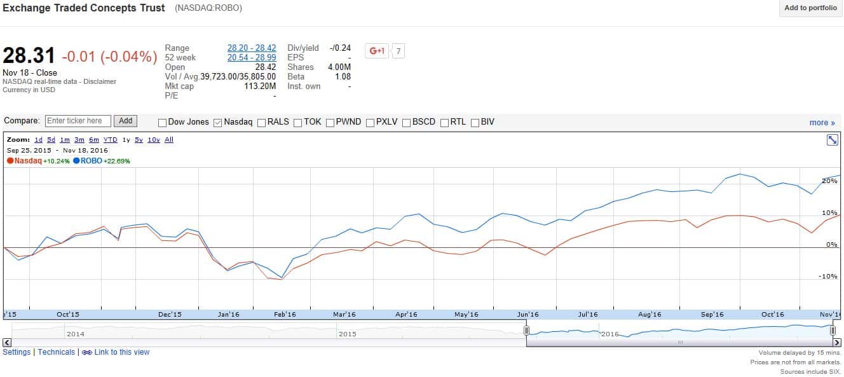Image resolution: width=844 pixels, height=377 pixels.
Task: Tick the RTL checkbox
Action: pyautogui.click(x=444, y=122)
